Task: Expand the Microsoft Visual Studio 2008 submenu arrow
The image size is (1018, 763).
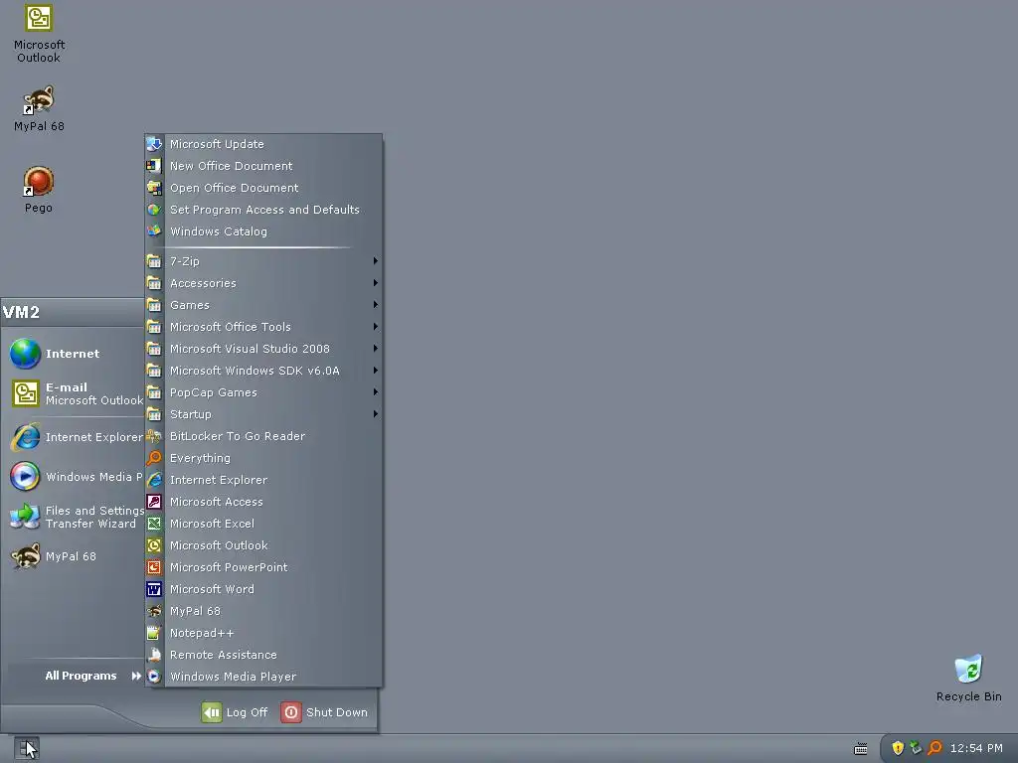Action: click(x=375, y=349)
